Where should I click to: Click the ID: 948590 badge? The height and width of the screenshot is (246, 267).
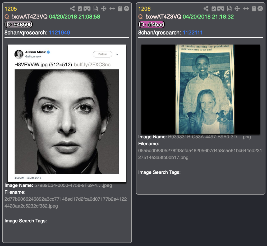point(19,25)
